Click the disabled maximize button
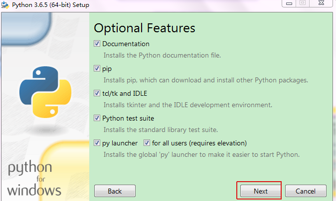Viewport: 336px width, 201px height. pos(303,3)
